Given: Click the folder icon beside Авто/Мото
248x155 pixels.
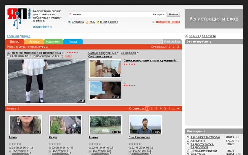Looking at the screenshot, I should (x=188, y=141).
